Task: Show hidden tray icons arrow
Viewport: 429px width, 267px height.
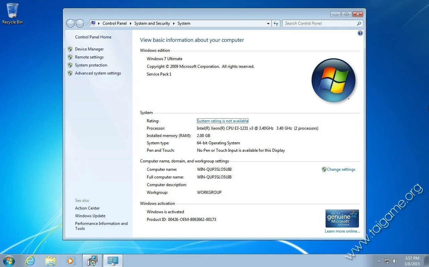Action: [x=379, y=261]
